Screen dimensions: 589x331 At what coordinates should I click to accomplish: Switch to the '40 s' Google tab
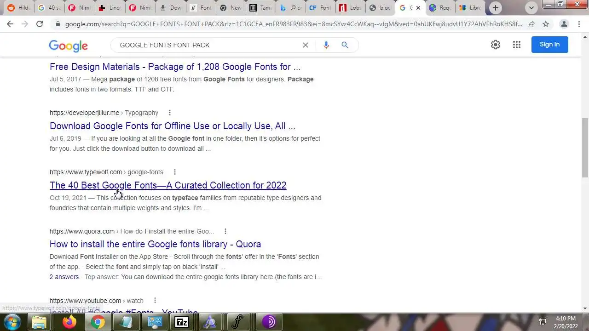click(x=49, y=8)
